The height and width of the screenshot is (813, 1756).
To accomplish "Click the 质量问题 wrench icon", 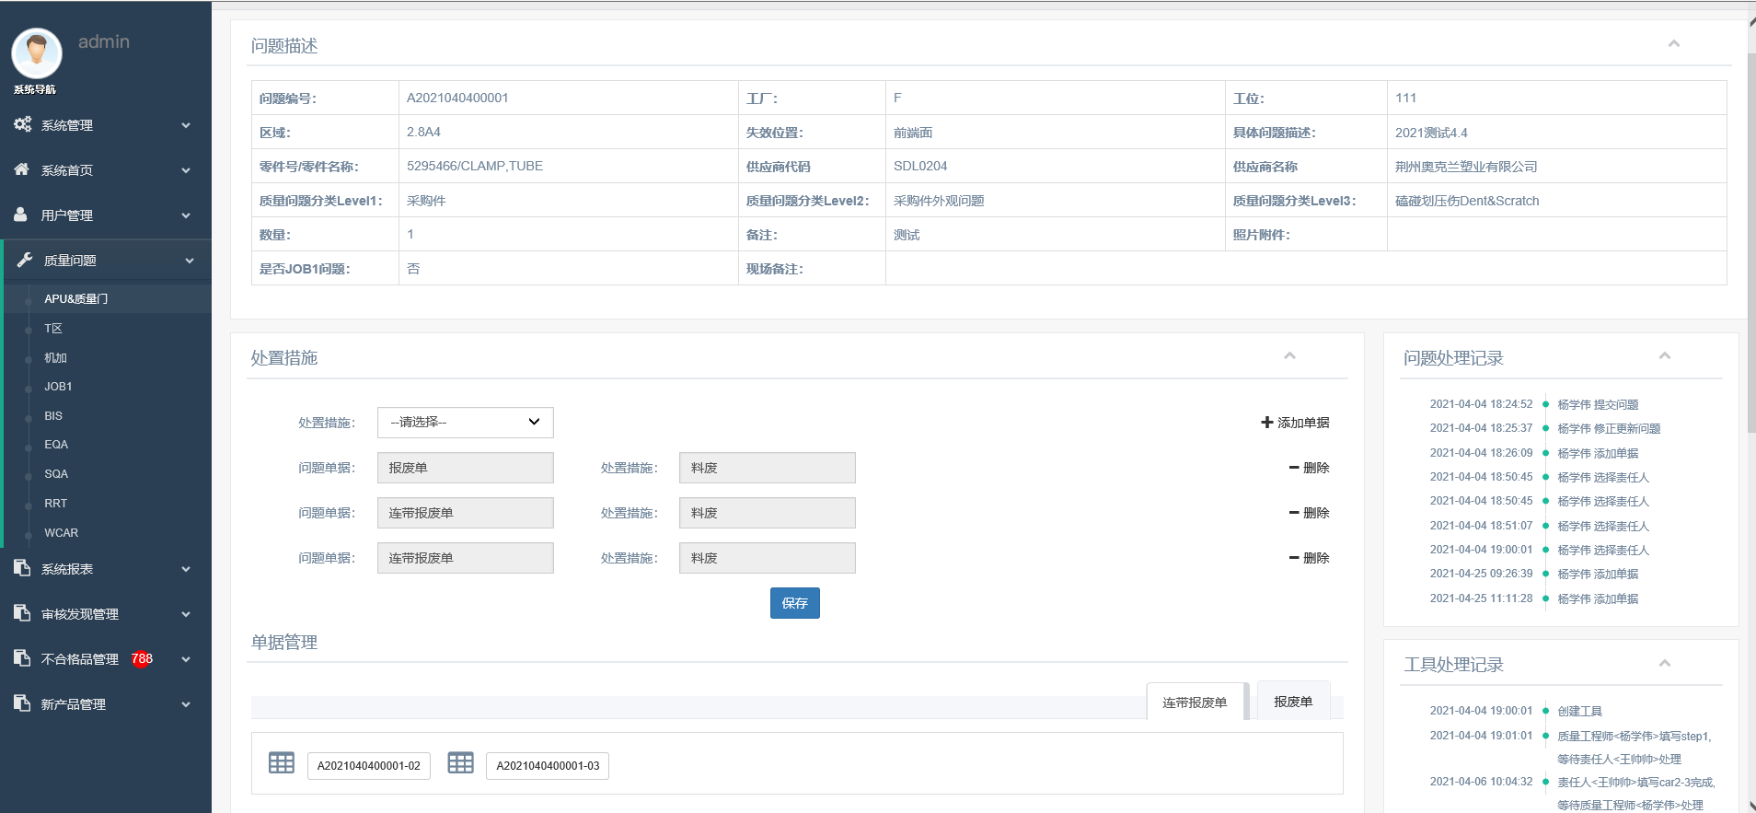I will pos(25,260).
